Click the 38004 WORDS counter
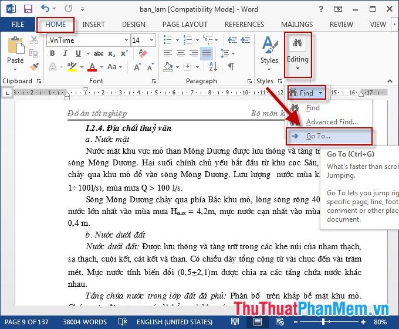The width and height of the screenshot is (399, 329). click(x=84, y=322)
